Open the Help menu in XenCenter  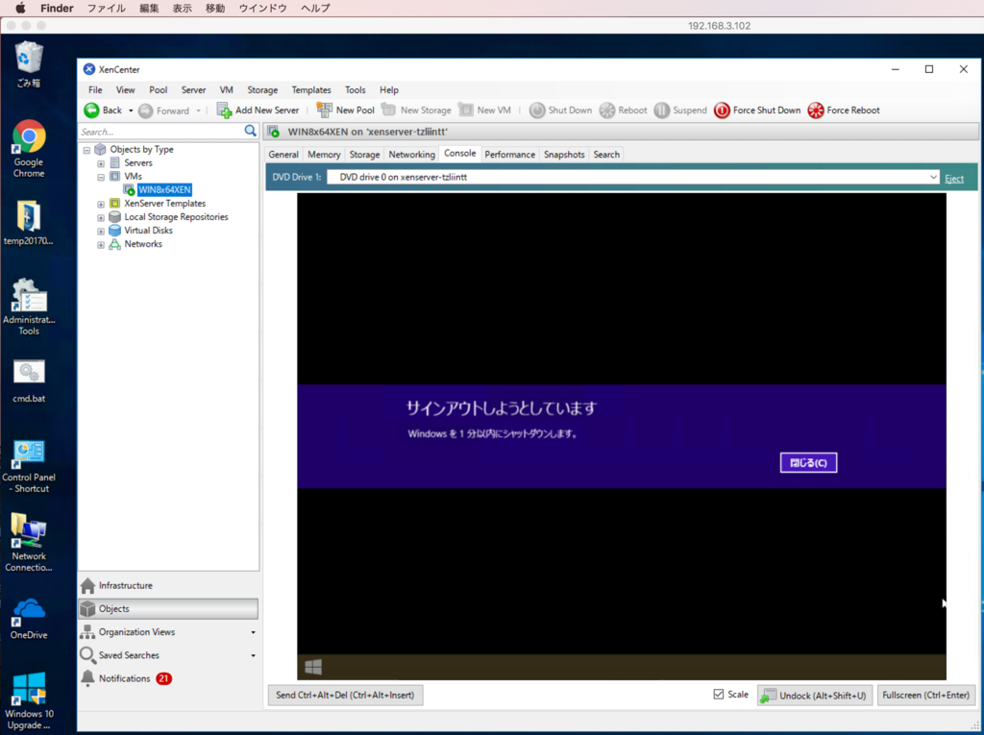click(389, 89)
